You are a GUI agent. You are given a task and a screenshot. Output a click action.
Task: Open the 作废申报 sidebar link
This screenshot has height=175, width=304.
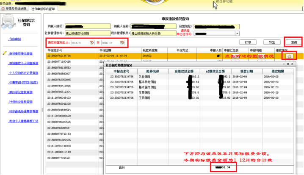point(14,39)
